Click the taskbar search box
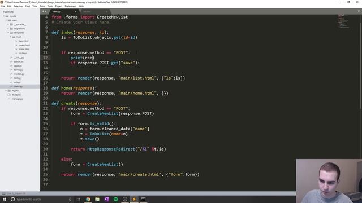 click(41, 199)
